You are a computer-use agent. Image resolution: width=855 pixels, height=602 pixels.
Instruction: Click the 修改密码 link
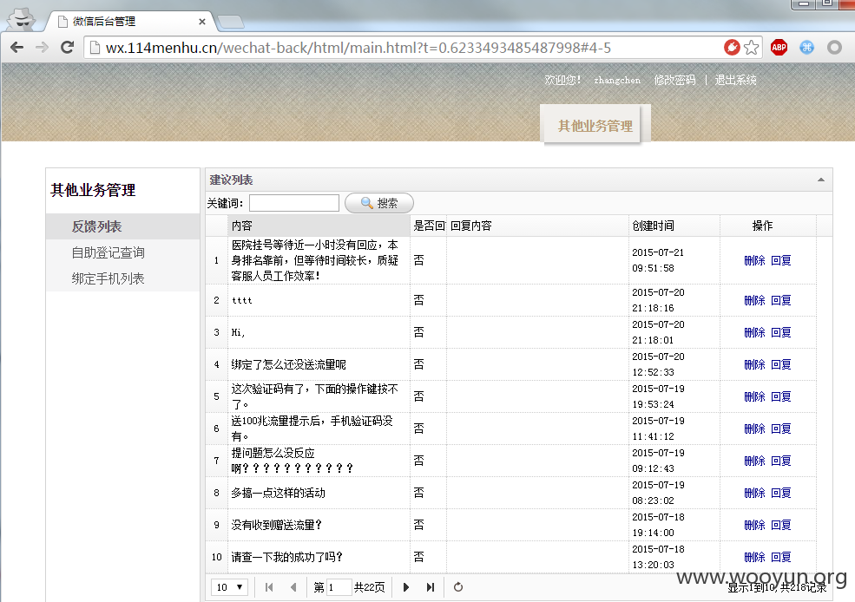[x=674, y=80]
